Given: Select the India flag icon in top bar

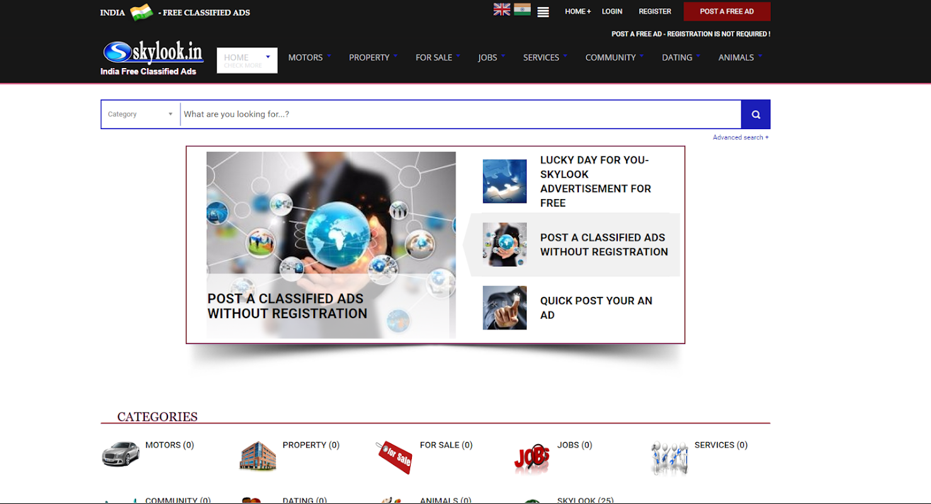Looking at the screenshot, I should pyautogui.click(x=522, y=9).
